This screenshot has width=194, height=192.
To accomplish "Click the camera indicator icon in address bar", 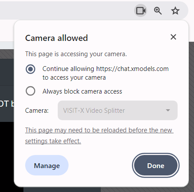I will (x=141, y=10).
